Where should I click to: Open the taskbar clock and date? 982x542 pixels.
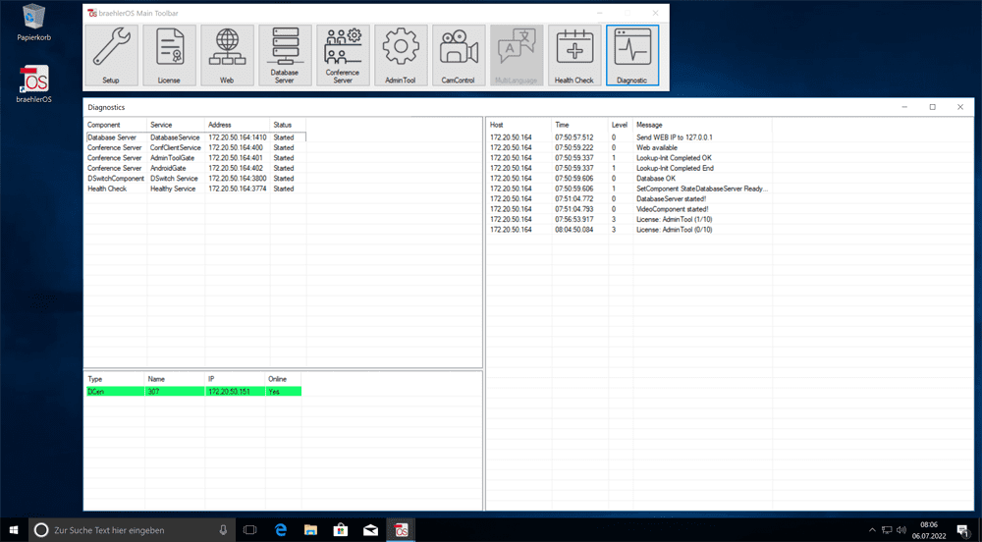tap(929, 530)
